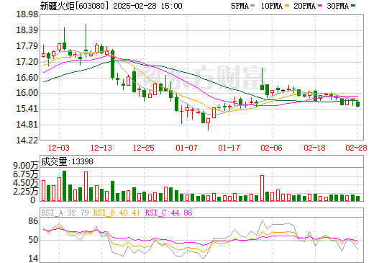
Task: Click the magenta 20PMA color marker
Action: [x=320, y=6]
